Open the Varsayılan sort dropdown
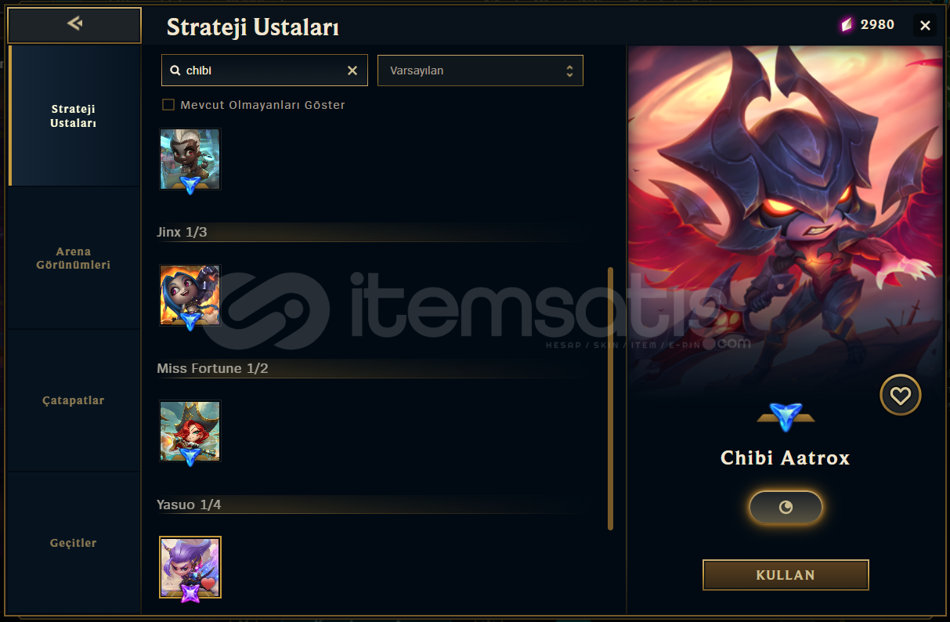Viewport: 950px width, 622px height. (480, 71)
